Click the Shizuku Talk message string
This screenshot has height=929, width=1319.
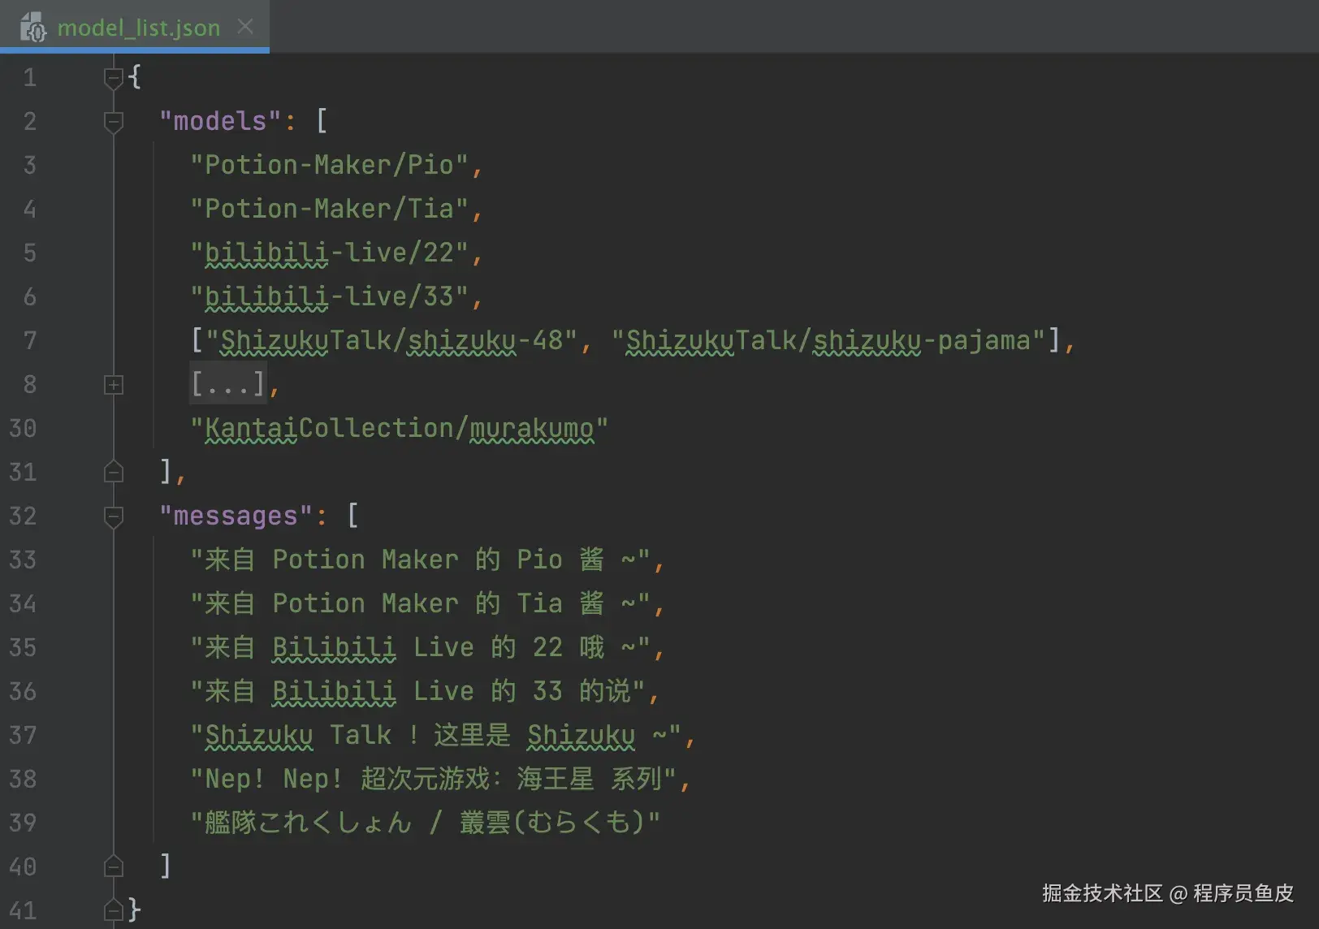tap(435, 735)
